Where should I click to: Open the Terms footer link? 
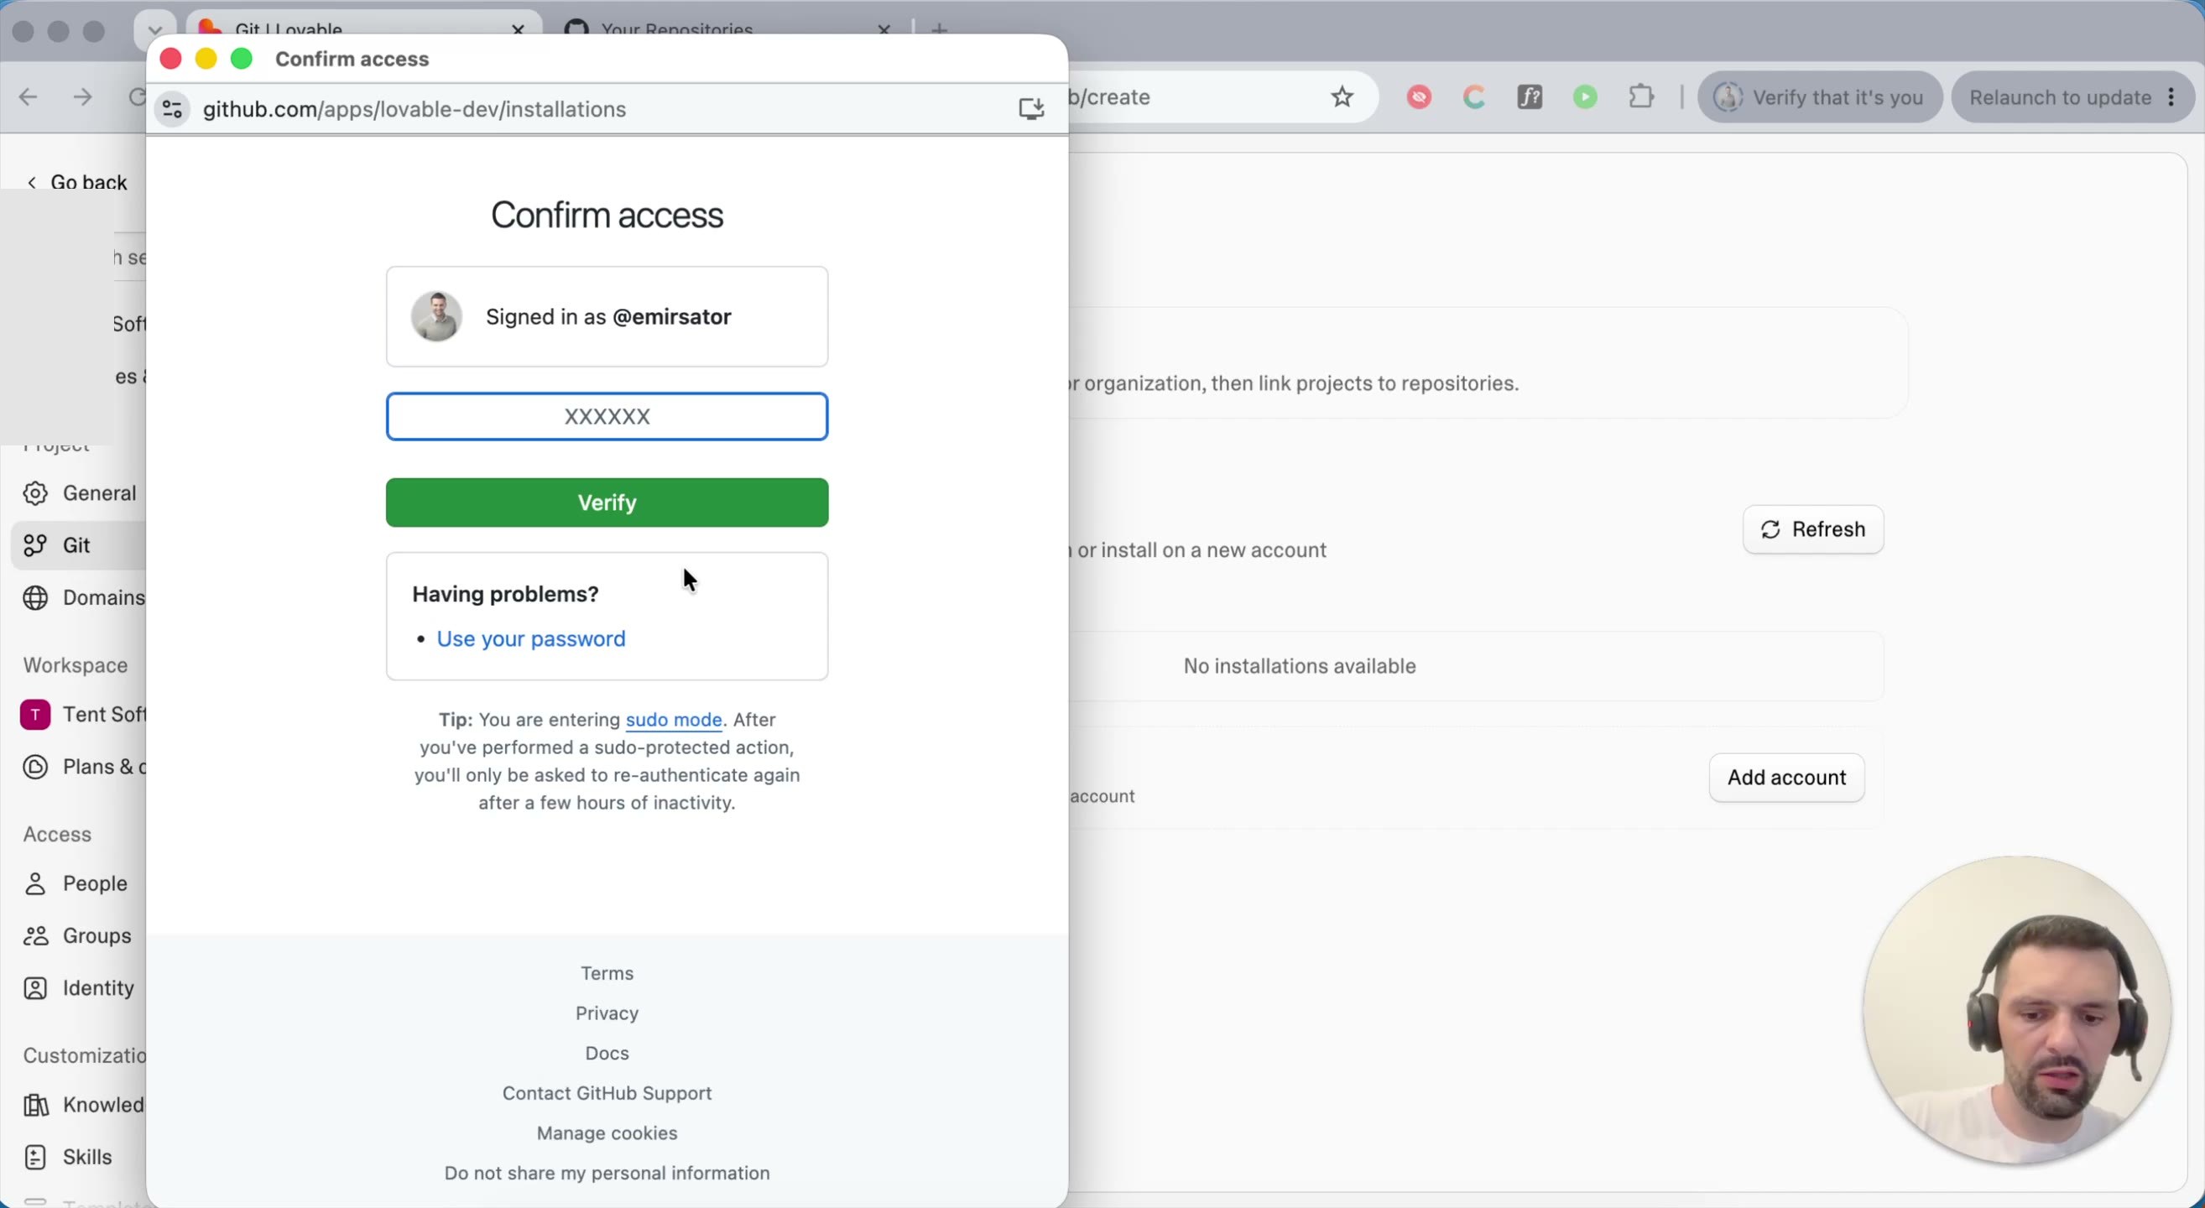[607, 973]
